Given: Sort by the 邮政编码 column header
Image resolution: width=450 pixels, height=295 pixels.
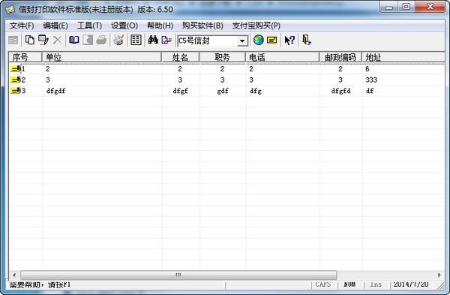Looking at the screenshot, I should [x=340, y=57].
